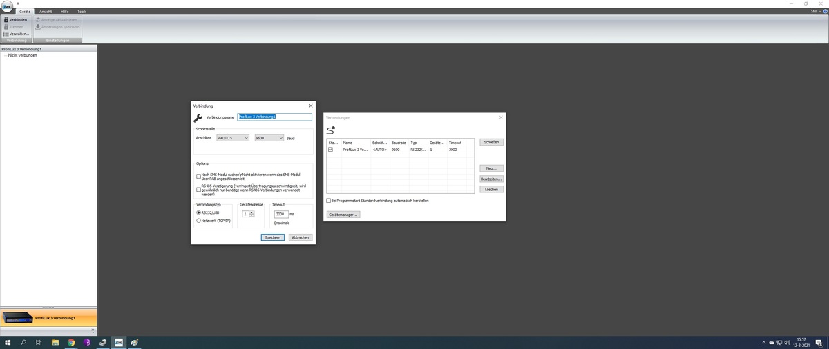
Task: Open File Explorer from the taskbar
Action: (55, 342)
